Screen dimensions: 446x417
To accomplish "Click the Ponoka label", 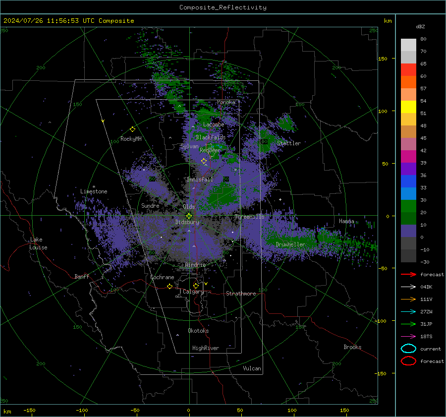I will [226, 102].
